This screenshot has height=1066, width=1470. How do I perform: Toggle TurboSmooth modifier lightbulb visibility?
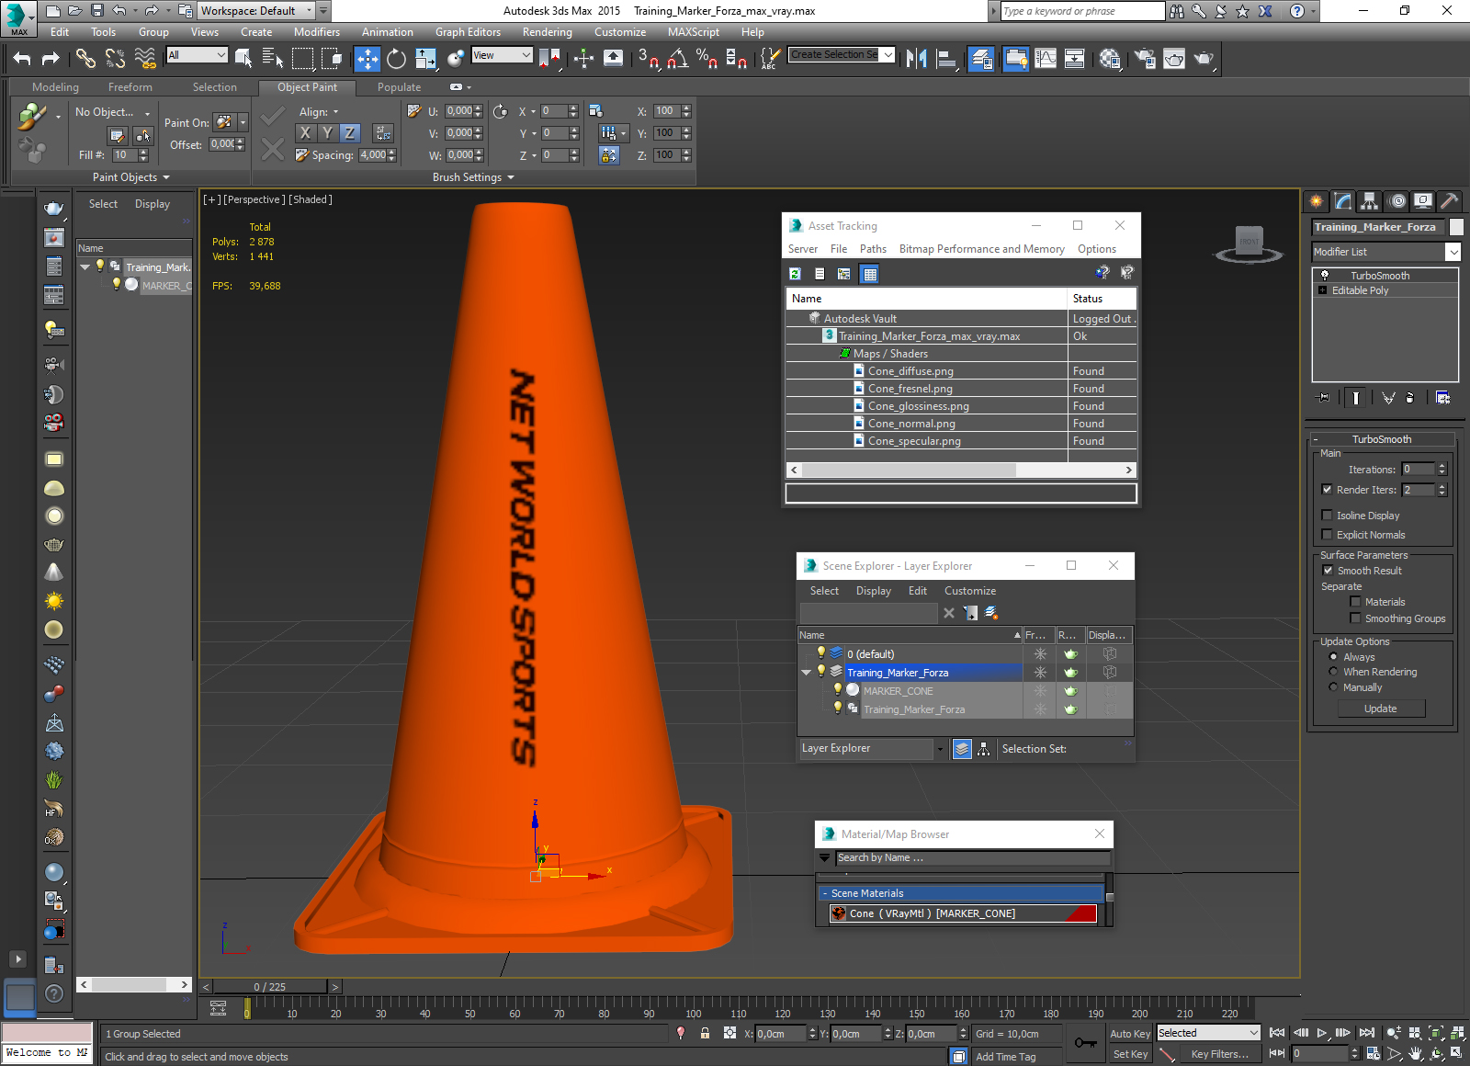(x=1325, y=276)
